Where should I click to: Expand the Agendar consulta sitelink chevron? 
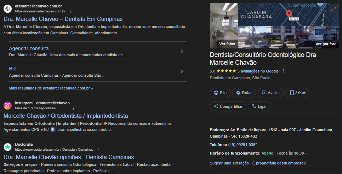point(182,51)
